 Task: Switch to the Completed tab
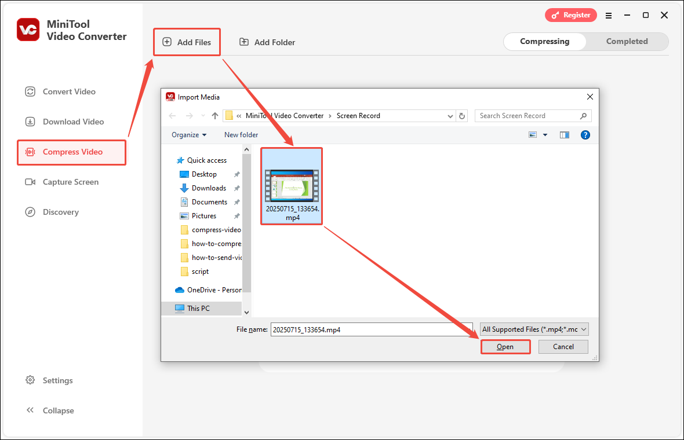tap(627, 41)
